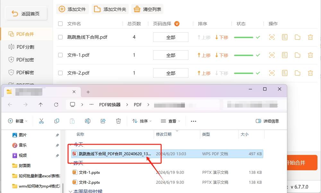Click the Explorer delete trash icon
Viewport: 321px width, 193px height.
[x=118, y=121]
